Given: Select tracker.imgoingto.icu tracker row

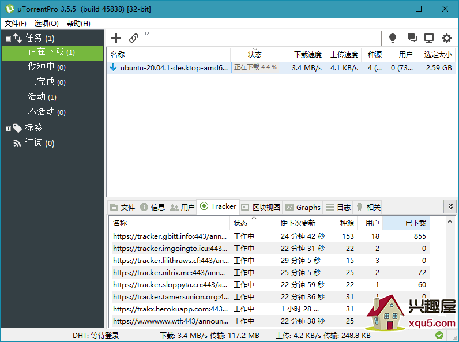Looking at the screenshot, I should tap(270, 249).
